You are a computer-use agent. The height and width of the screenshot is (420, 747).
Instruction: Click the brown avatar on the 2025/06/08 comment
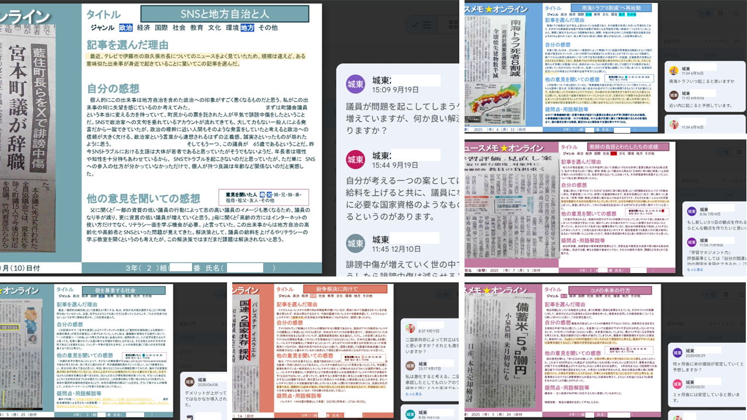(190, 381)
